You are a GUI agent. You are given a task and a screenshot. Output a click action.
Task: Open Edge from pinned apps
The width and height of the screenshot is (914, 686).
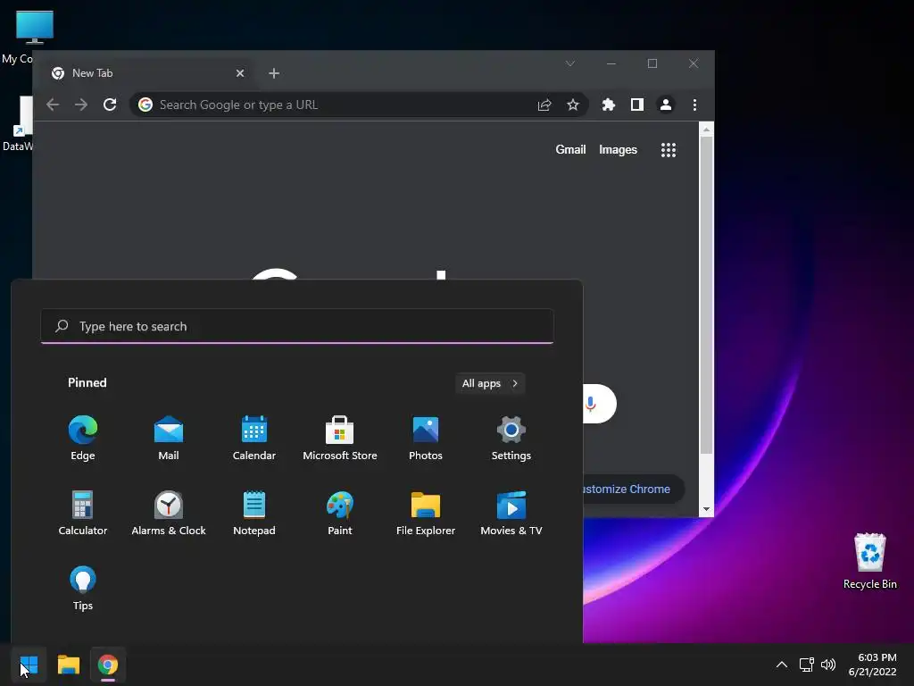point(83,438)
